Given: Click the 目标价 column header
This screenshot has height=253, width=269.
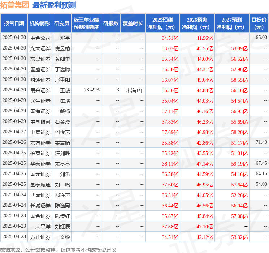Looking at the screenshot, I should pos(259,23).
